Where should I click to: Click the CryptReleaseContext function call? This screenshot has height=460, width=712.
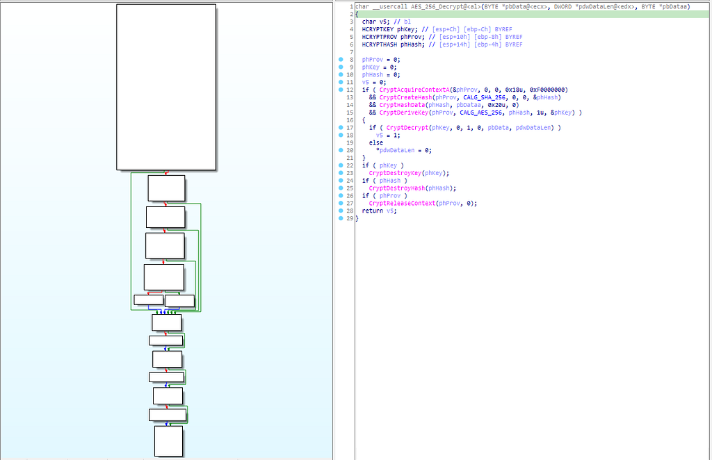pos(402,203)
